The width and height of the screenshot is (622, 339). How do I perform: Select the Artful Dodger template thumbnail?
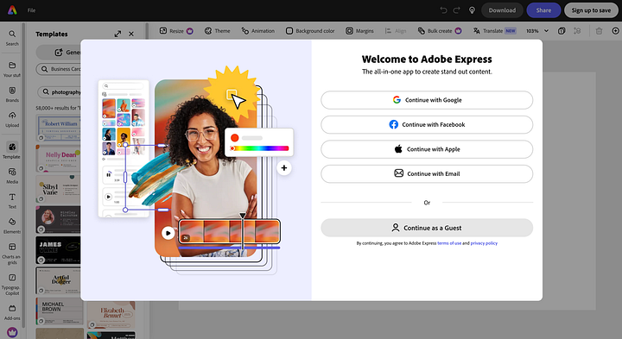[x=59, y=280]
